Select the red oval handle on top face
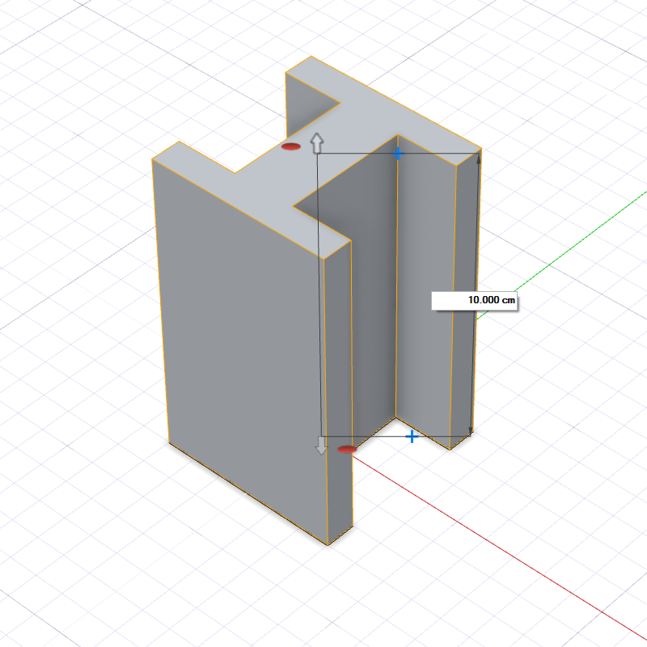Viewport: 647px width, 647px height. coord(290,146)
